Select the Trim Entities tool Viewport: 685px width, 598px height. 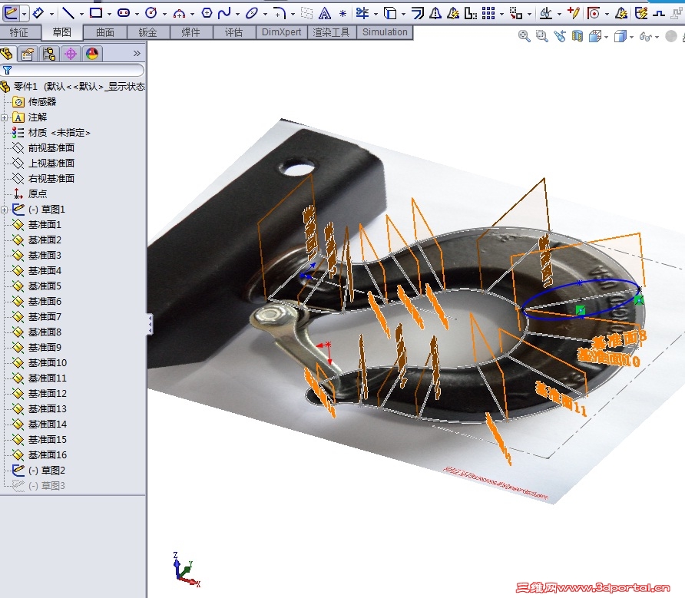pos(362,13)
